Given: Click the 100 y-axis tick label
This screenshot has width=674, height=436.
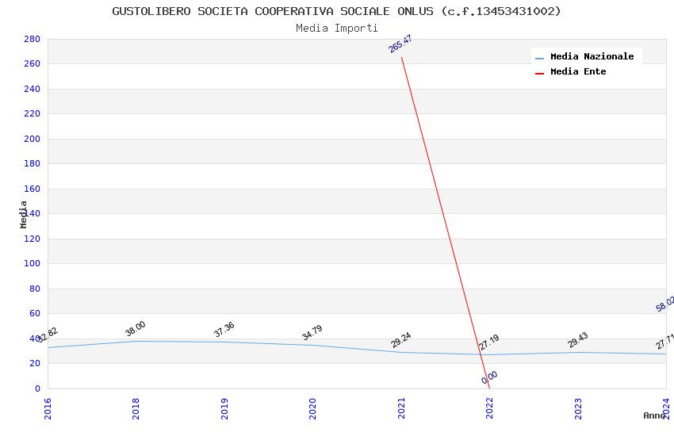Looking at the screenshot, I should [32, 263].
